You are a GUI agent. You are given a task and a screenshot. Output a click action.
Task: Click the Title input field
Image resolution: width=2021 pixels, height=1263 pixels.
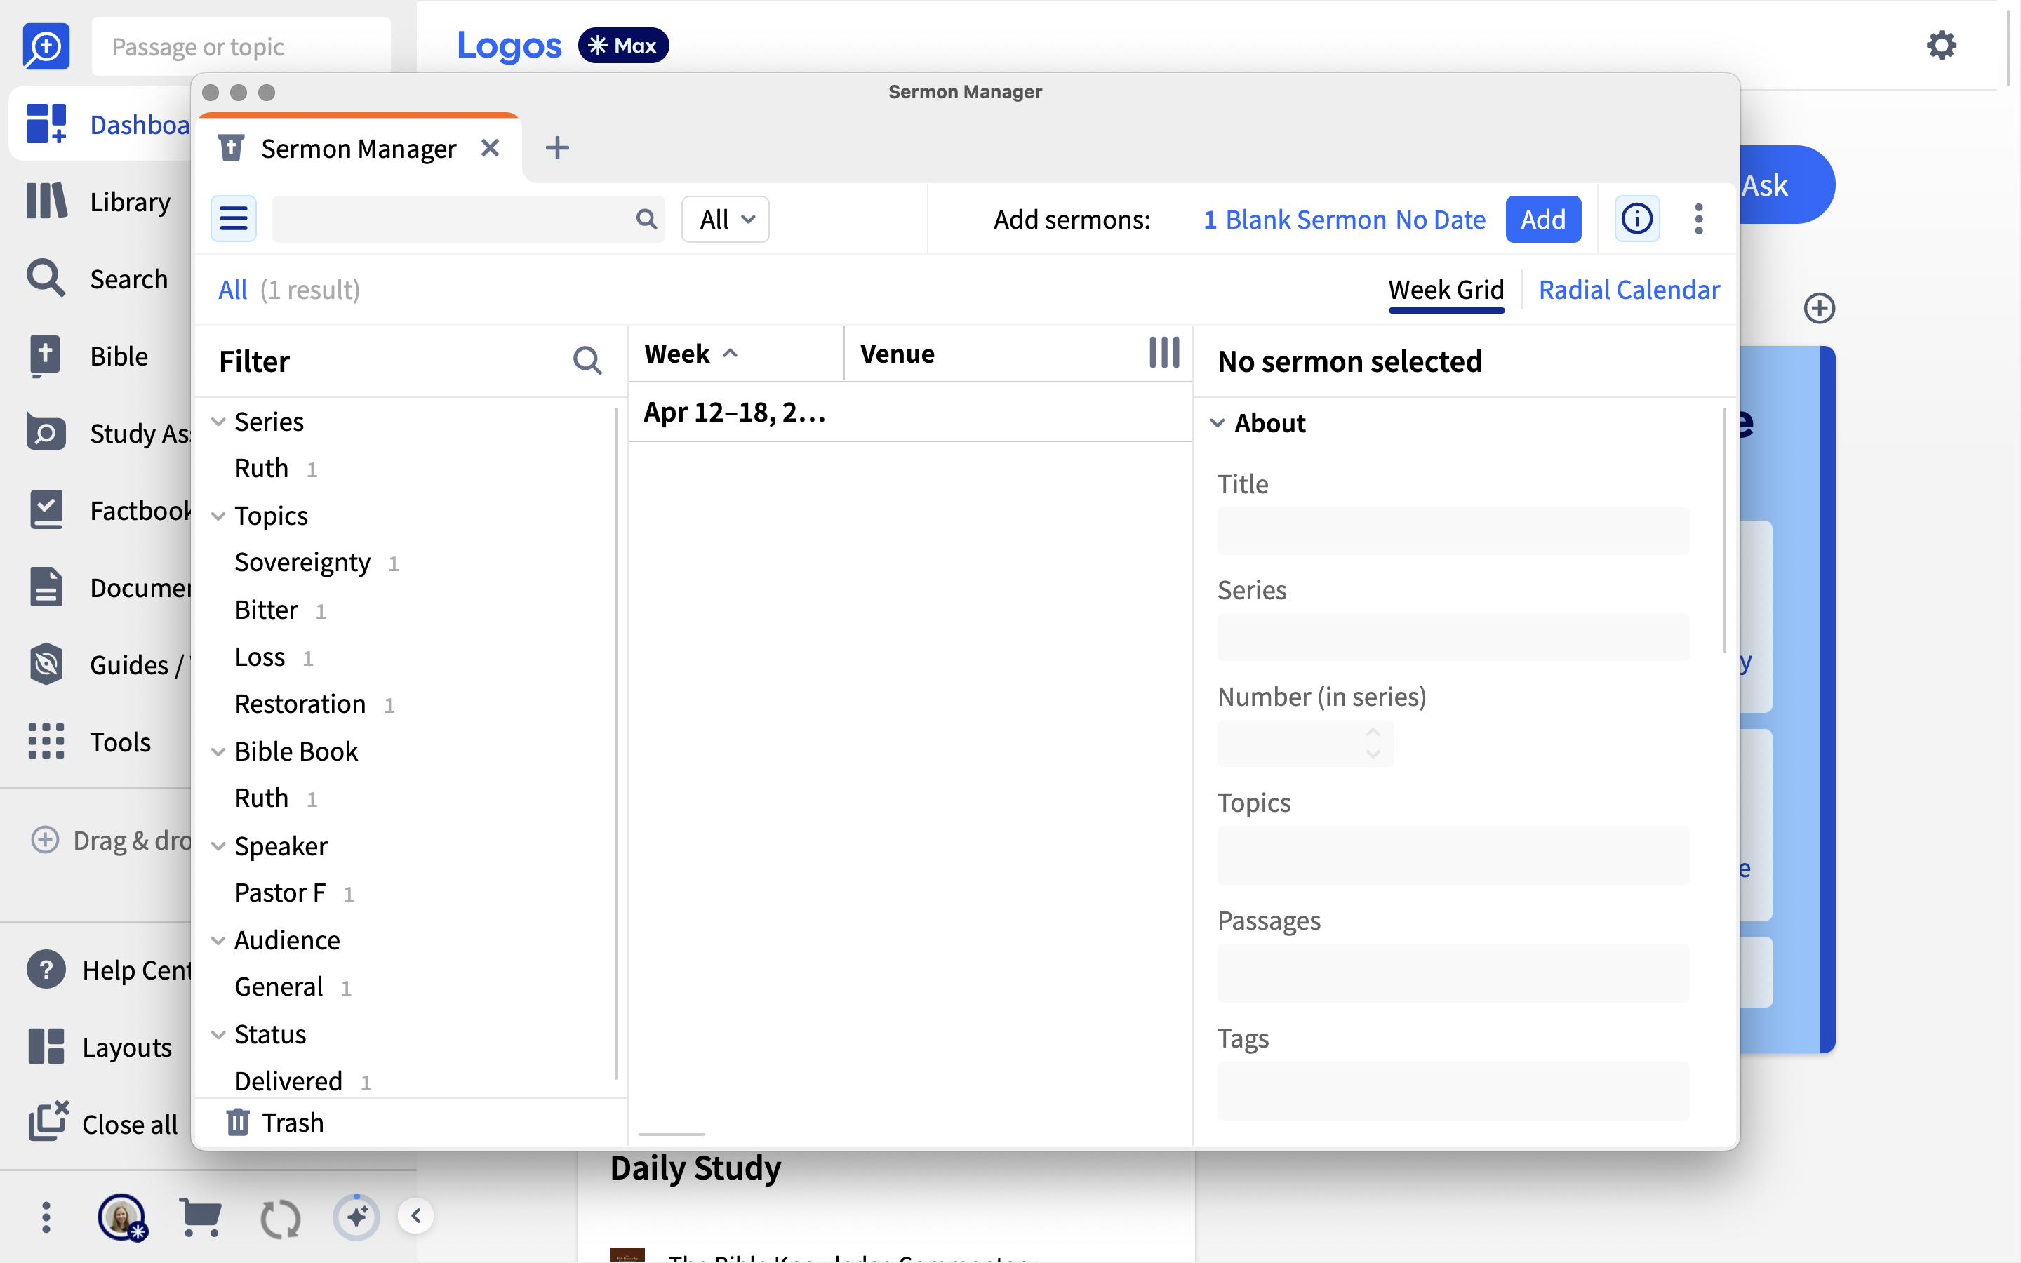[x=1453, y=531]
